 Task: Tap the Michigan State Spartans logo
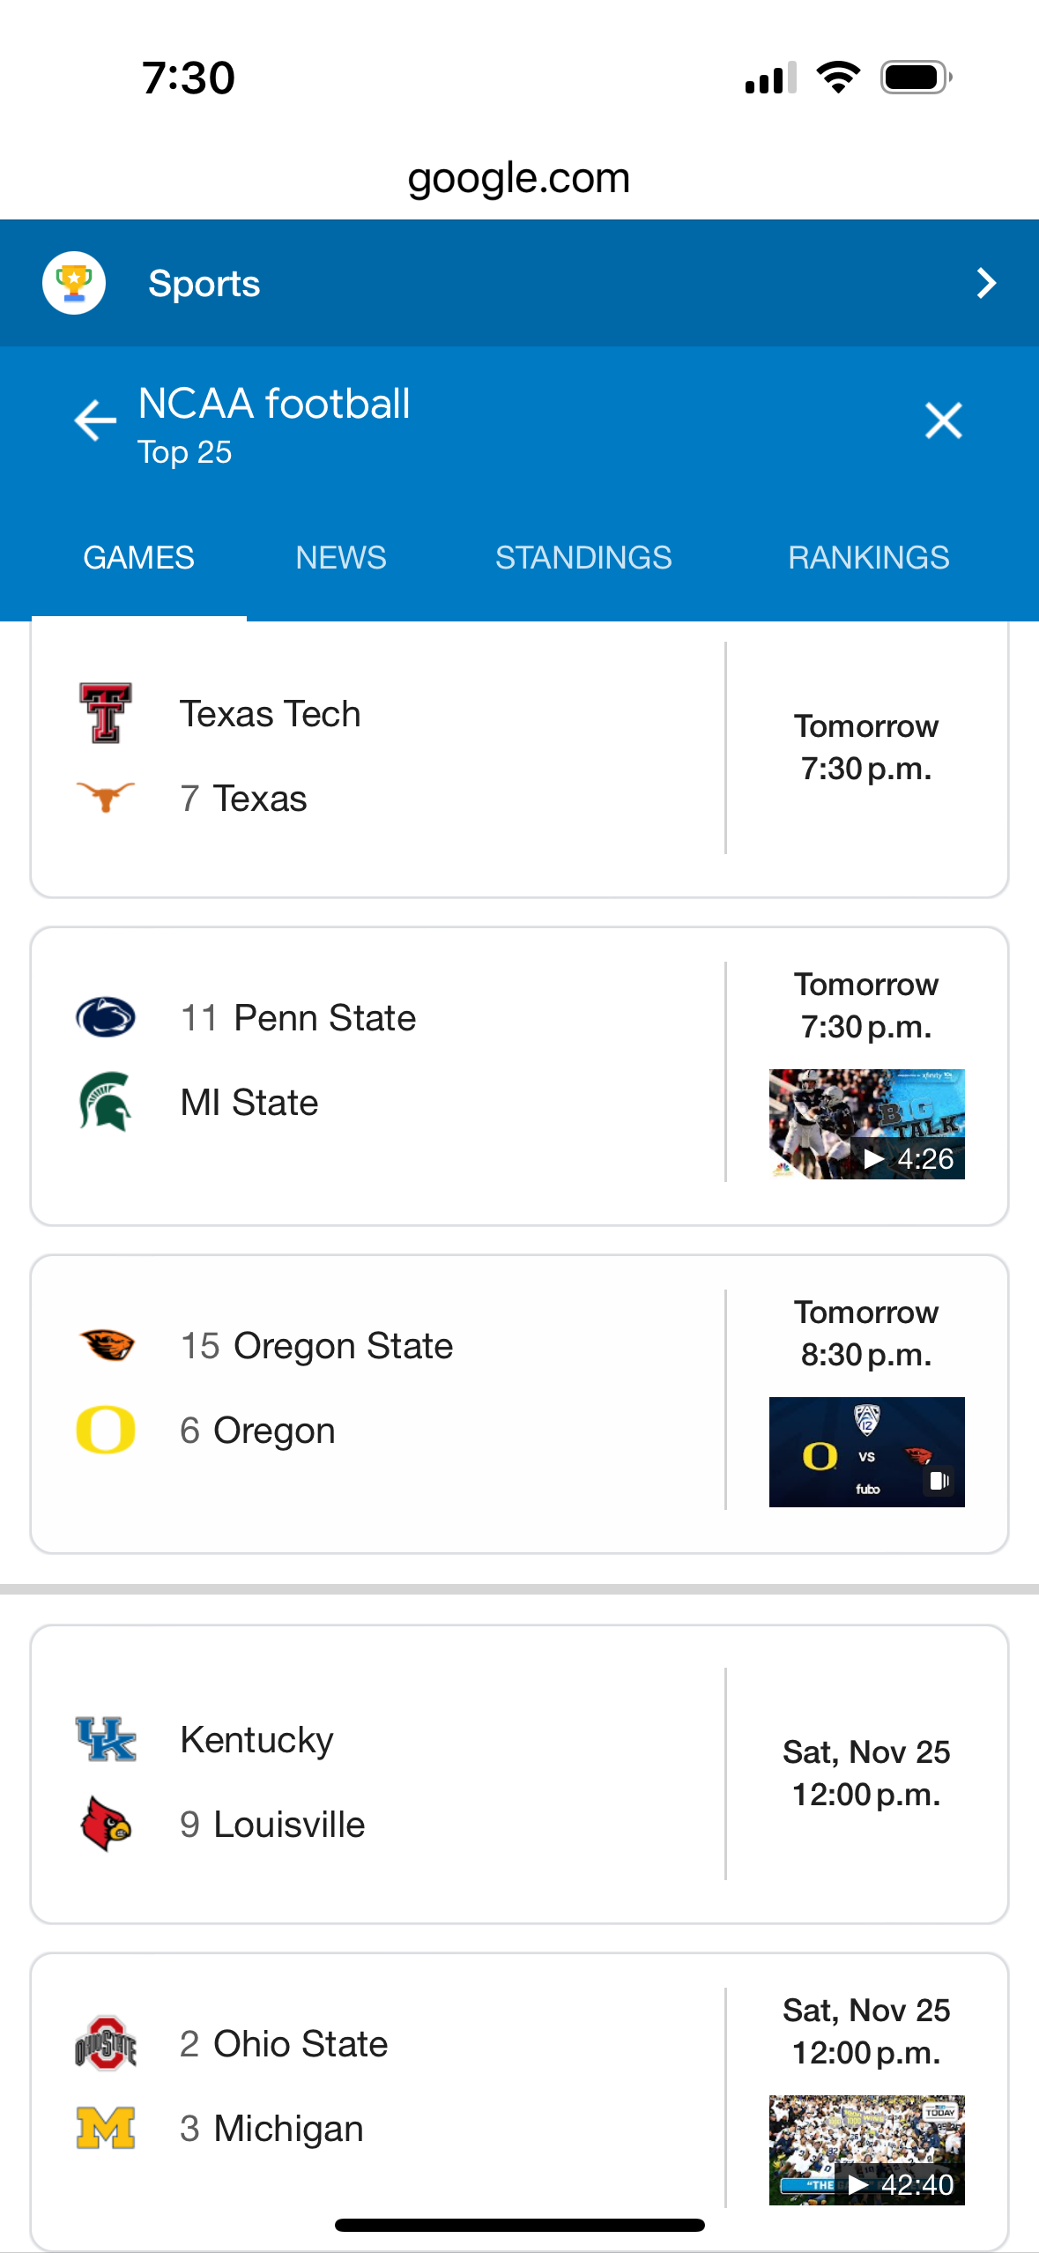coord(106,1102)
